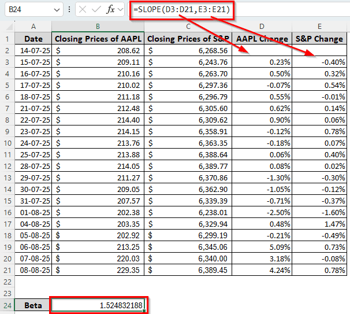Expand the Name Box dropdown arrow
The width and height of the screenshot is (350, 314).
(56, 10)
